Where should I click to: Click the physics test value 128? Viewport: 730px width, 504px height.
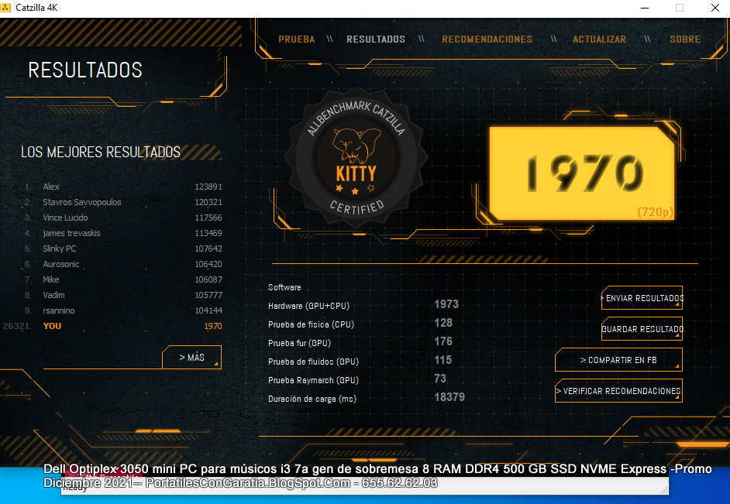tap(443, 323)
